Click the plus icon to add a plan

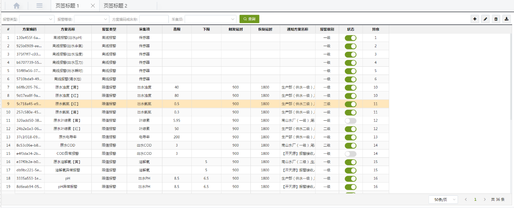(x=475, y=19)
